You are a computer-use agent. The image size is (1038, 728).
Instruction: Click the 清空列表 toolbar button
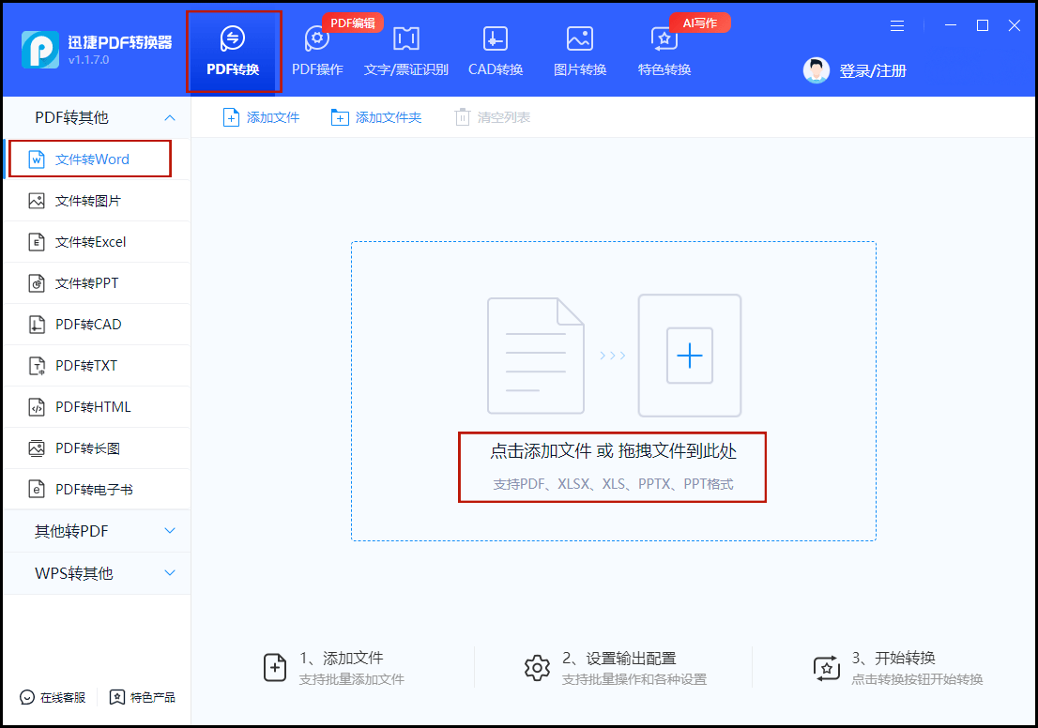coord(492,118)
